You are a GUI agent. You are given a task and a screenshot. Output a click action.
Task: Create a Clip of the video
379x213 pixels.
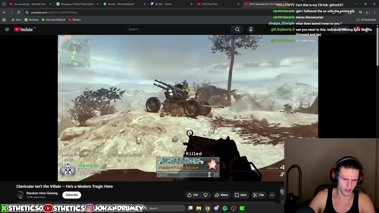[x=258, y=195]
